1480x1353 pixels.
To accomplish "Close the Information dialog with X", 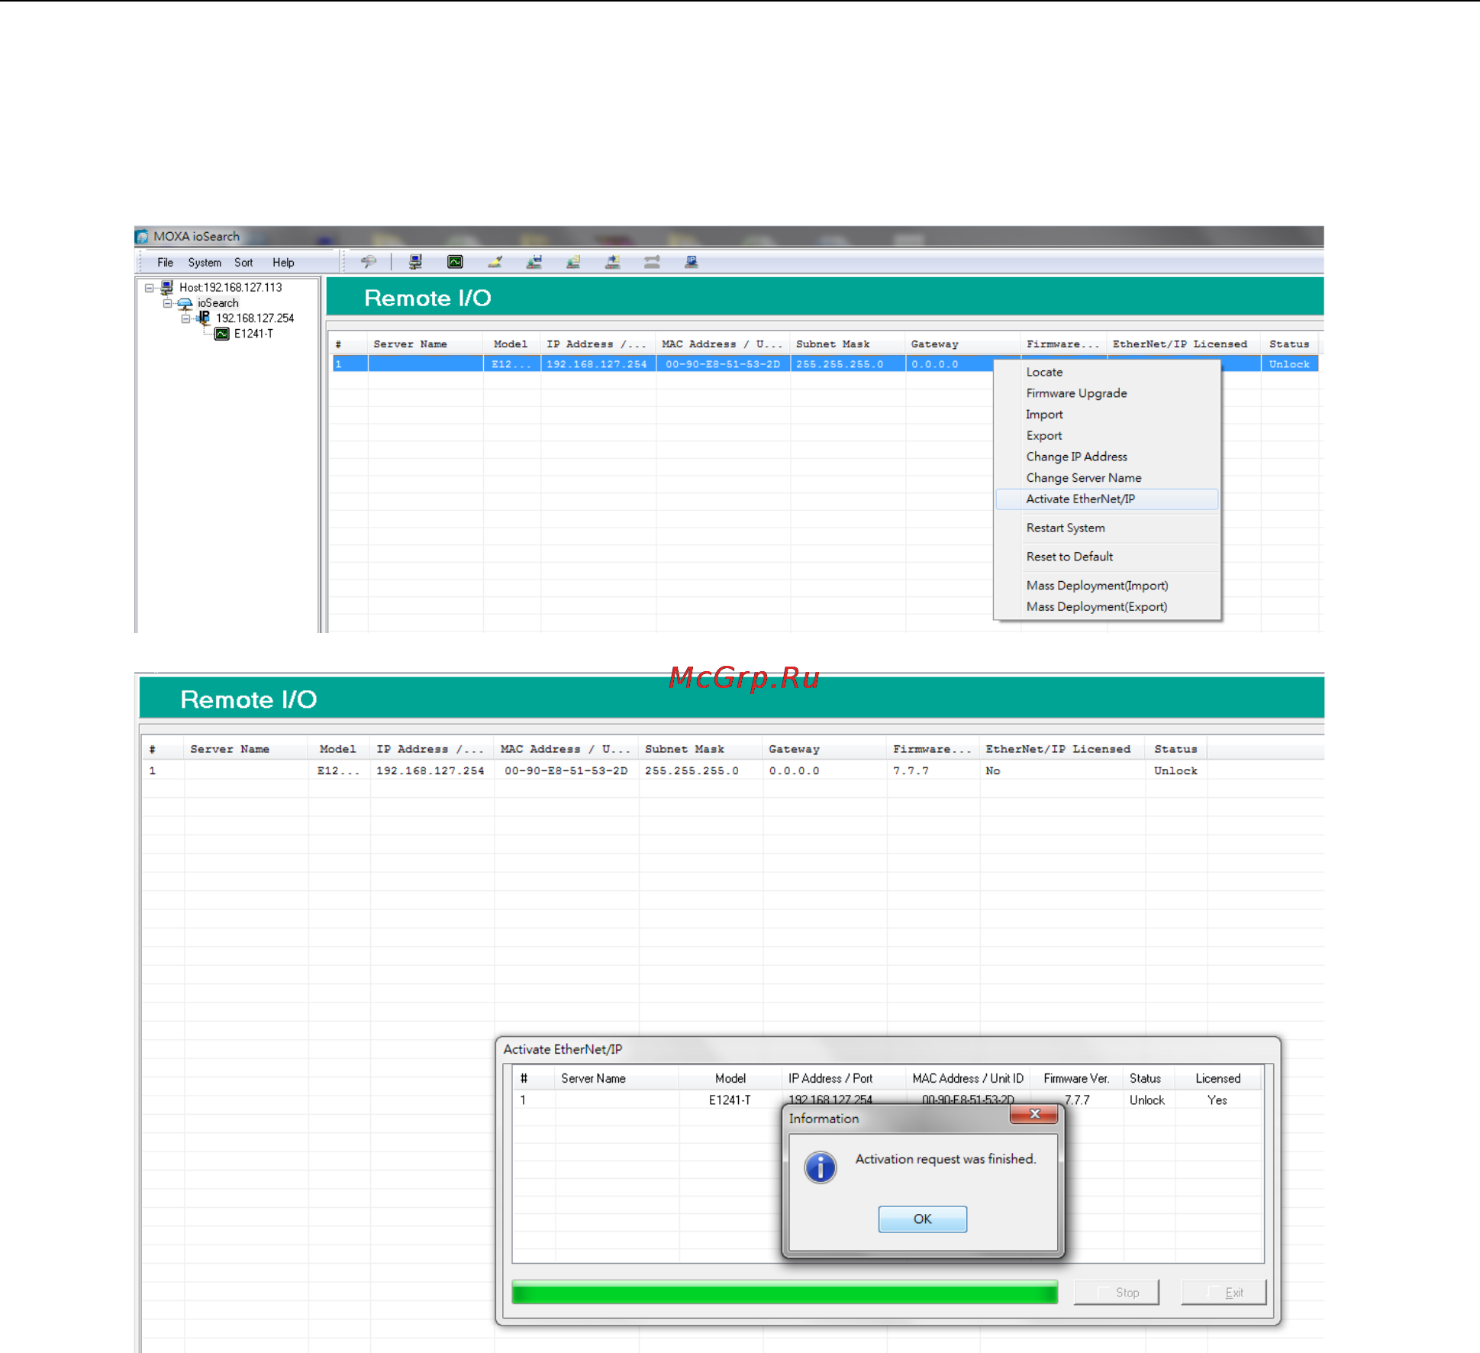I will [1033, 1114].
